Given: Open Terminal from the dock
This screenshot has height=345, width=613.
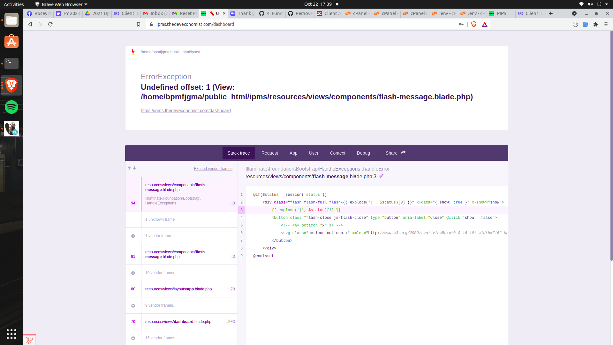Looking at the screenshot, I should tap(11, 64).
